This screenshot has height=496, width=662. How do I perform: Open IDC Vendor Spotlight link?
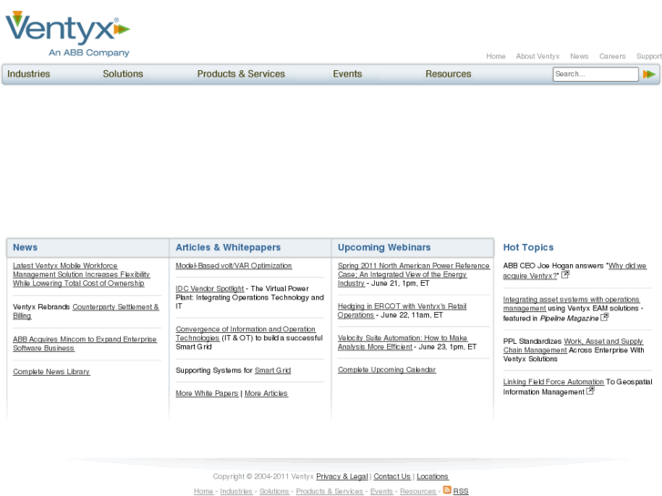tap(209, 288)
